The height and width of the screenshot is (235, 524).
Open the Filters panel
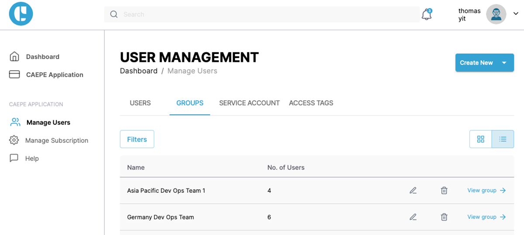(137, 140)
